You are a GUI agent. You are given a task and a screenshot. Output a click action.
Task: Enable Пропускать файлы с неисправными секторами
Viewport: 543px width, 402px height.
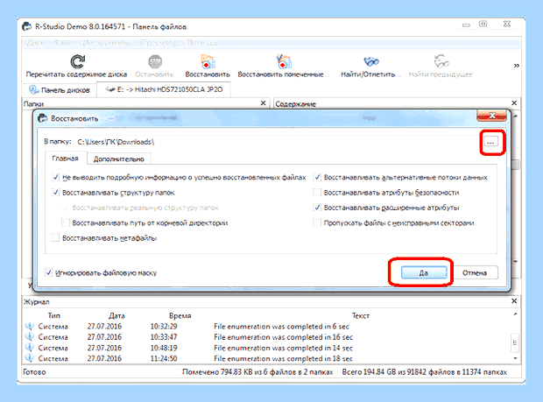(317, 222)
